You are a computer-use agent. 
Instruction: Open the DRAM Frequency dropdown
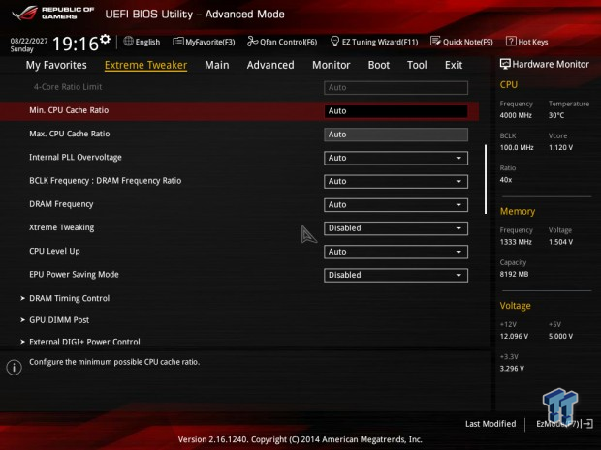[x=395, y=205]
